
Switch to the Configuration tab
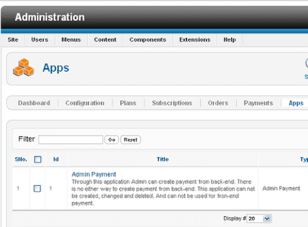(x=85, y=103)
